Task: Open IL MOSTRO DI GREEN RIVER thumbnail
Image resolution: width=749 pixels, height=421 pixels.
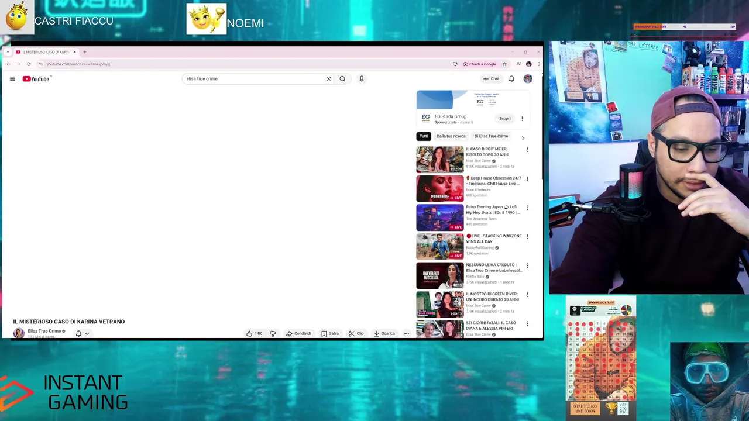Action: point(439,304)
